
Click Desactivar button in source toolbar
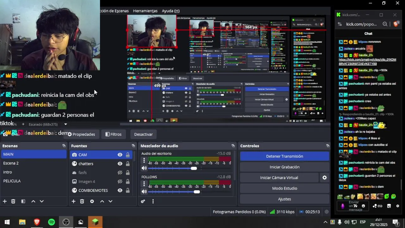(143, 134)
